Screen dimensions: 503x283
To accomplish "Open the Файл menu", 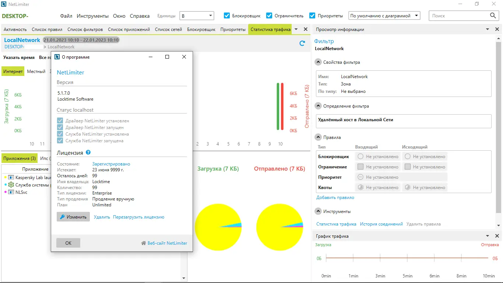I will 66,16.
